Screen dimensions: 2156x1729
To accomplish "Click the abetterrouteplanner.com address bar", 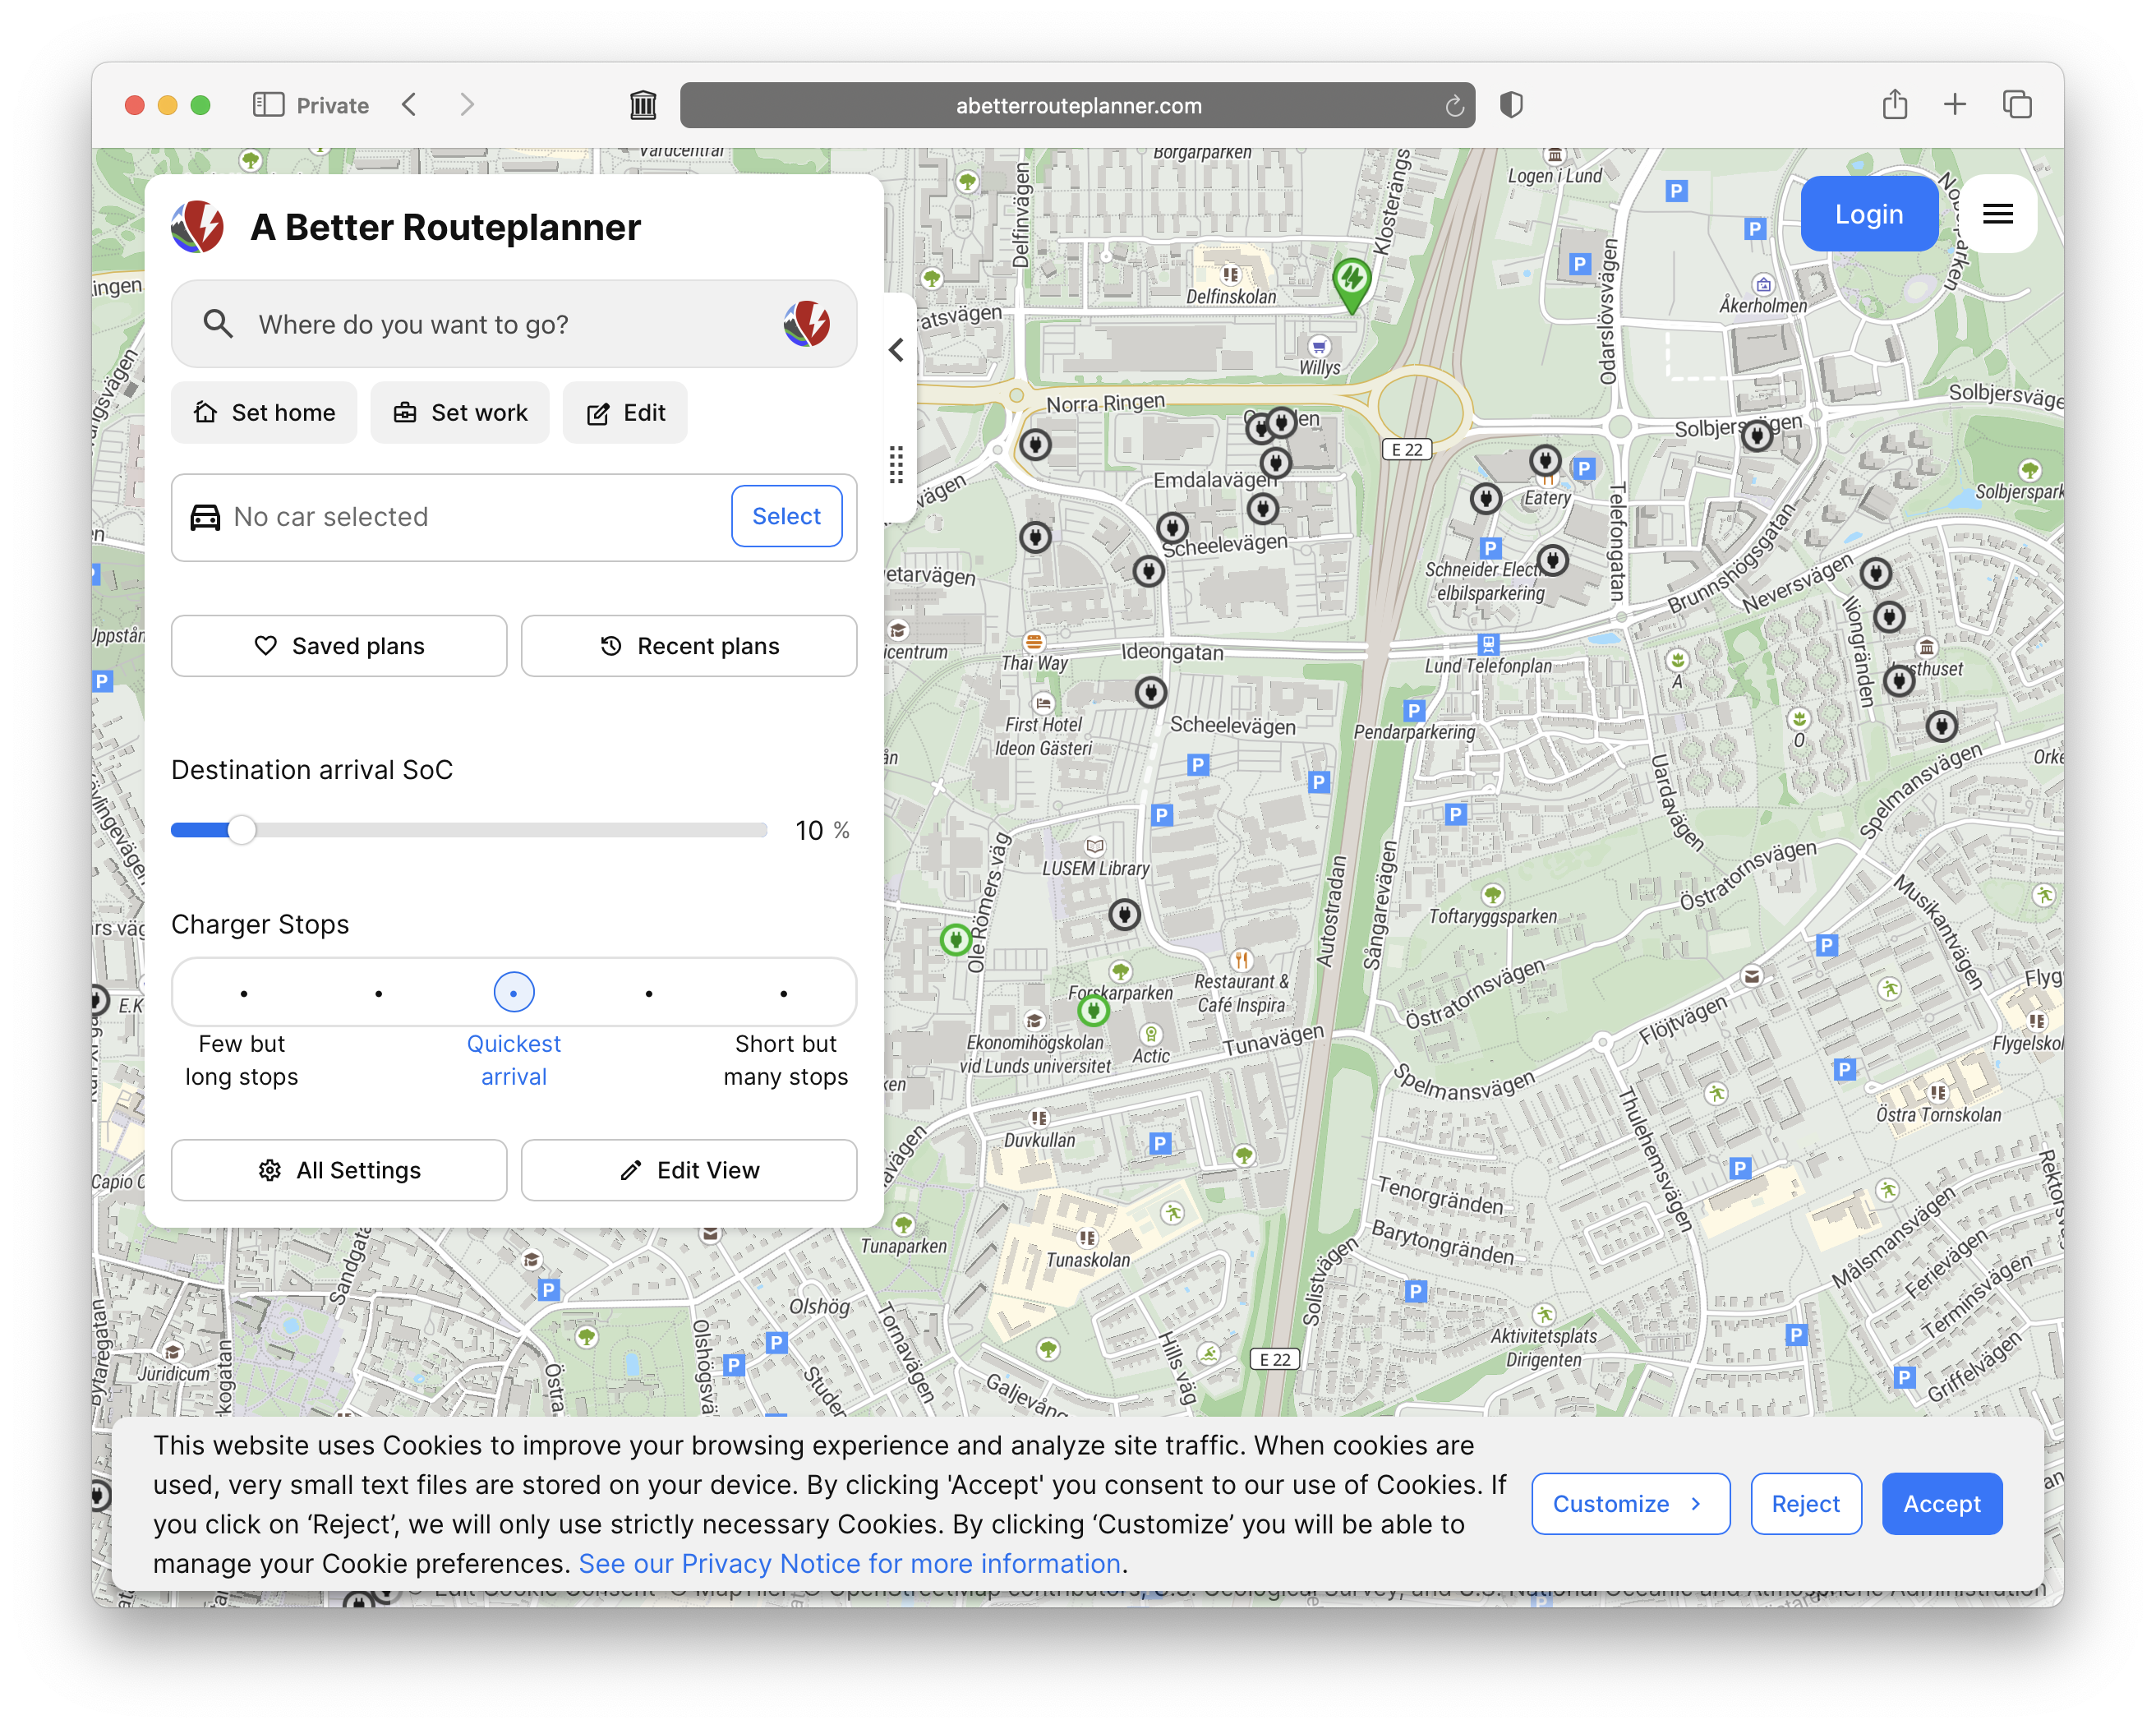I will point(1077,105).
